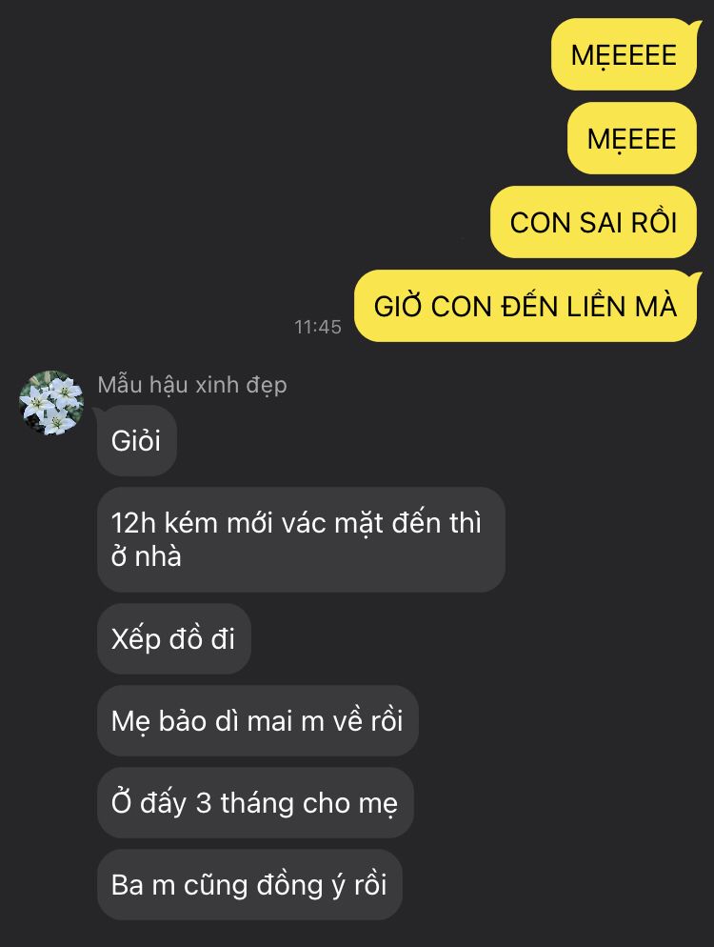Tap the Ba m cũng đồng ý rồi bubble

[x=249, y=885]
